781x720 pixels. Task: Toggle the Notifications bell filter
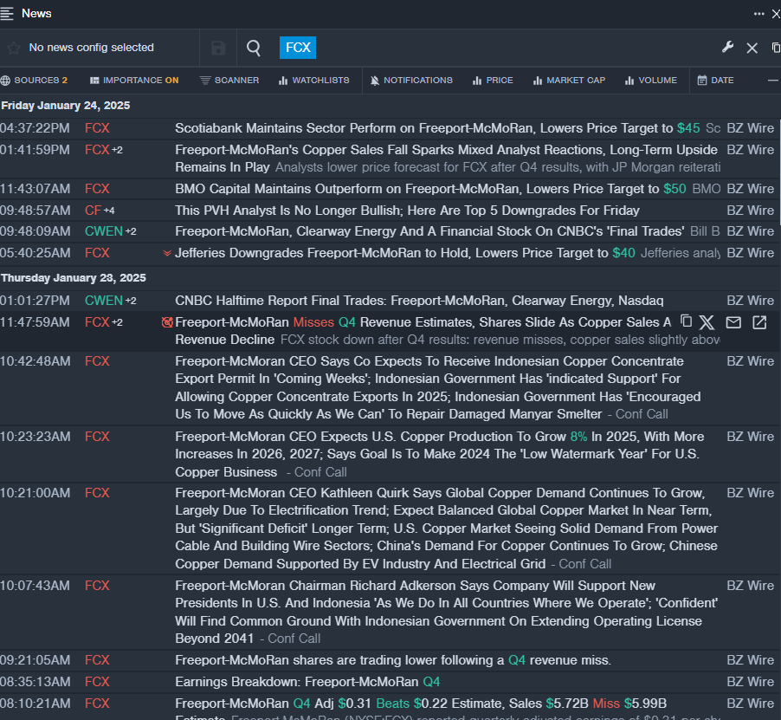pyautogui.click(x=411, y=81)
